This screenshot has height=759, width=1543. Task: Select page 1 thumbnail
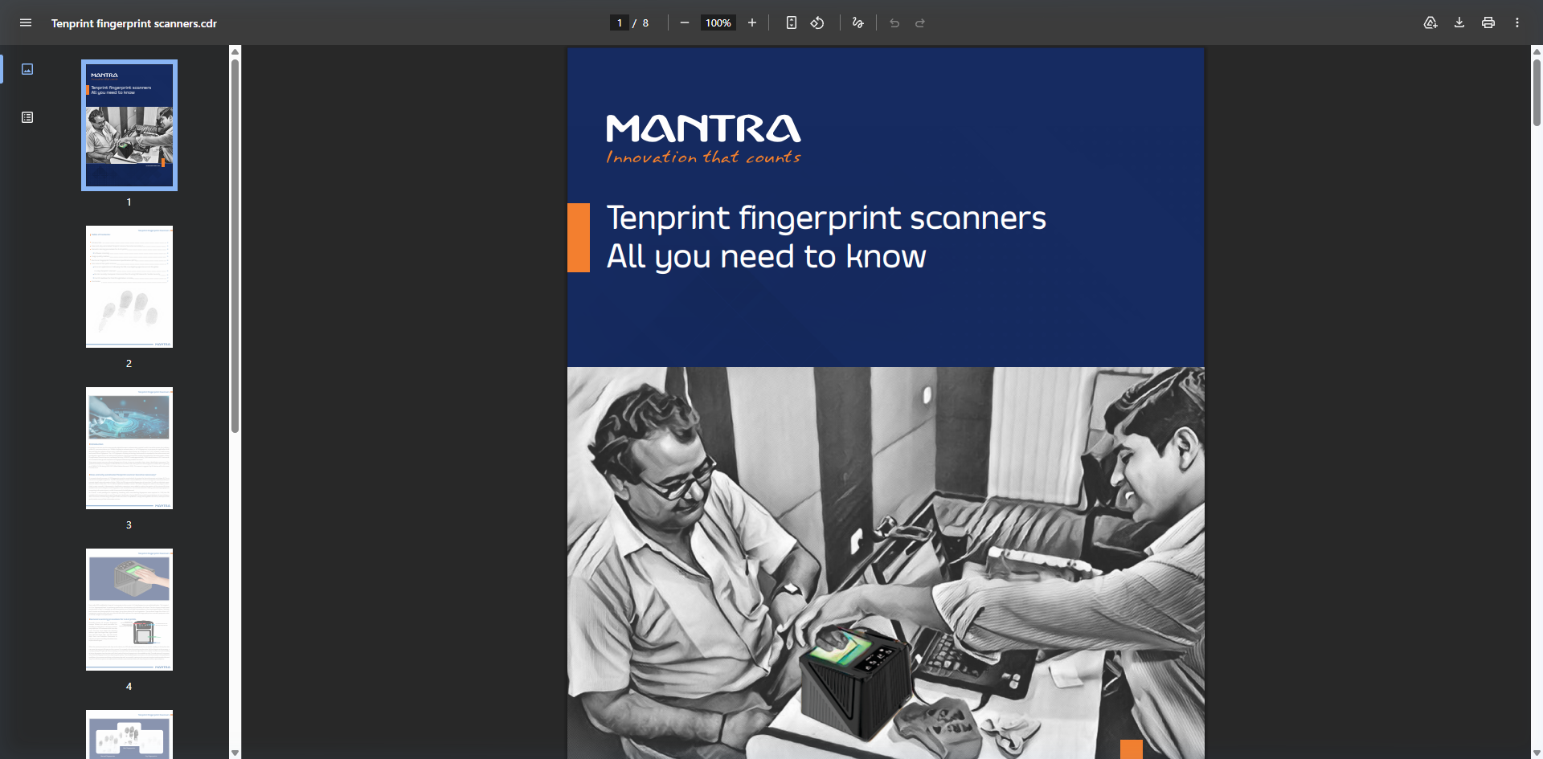click(129, 125)
